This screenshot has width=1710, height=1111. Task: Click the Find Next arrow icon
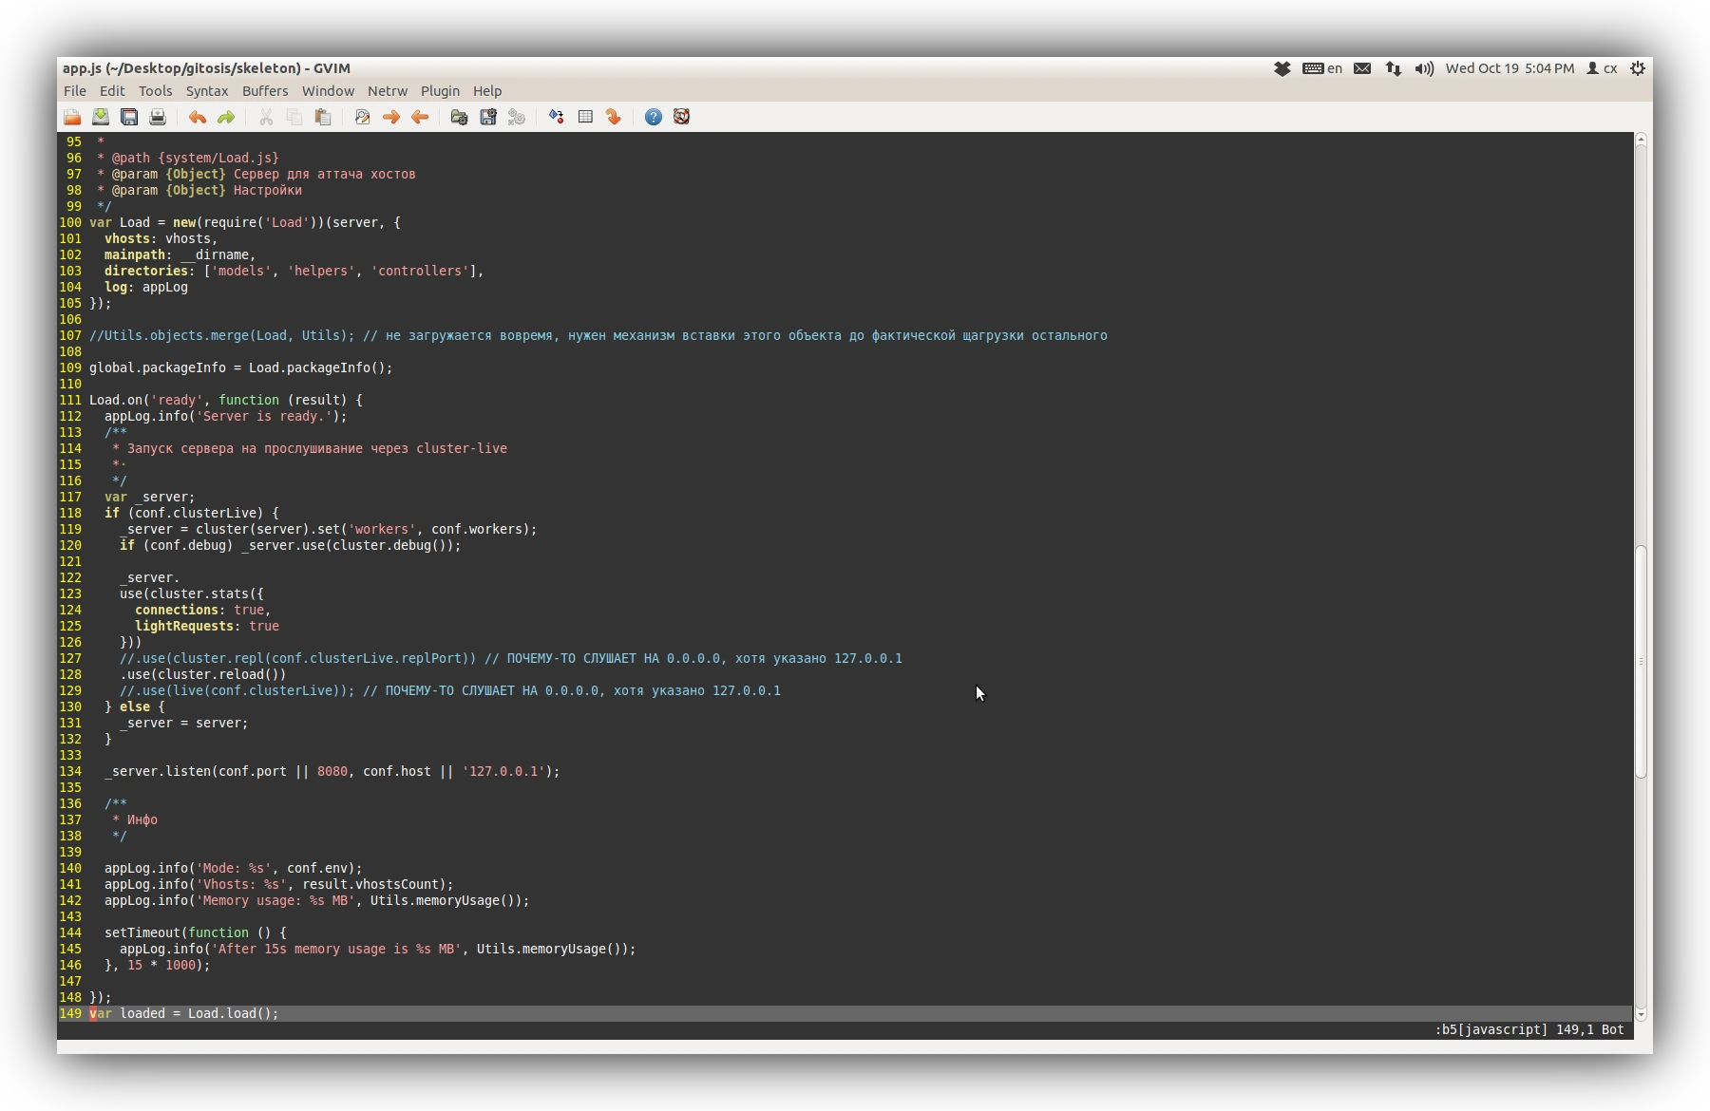point(391,117)
